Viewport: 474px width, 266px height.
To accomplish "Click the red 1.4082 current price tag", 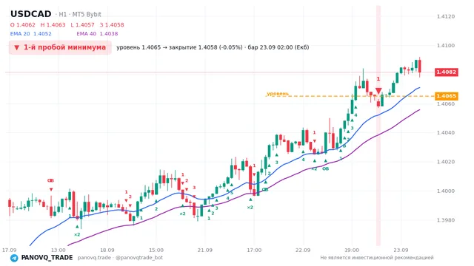I will pos(447,72).
